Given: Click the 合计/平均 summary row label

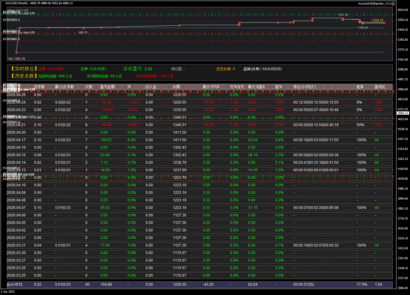Looking at the screenshot, I should tap(14, 284).
